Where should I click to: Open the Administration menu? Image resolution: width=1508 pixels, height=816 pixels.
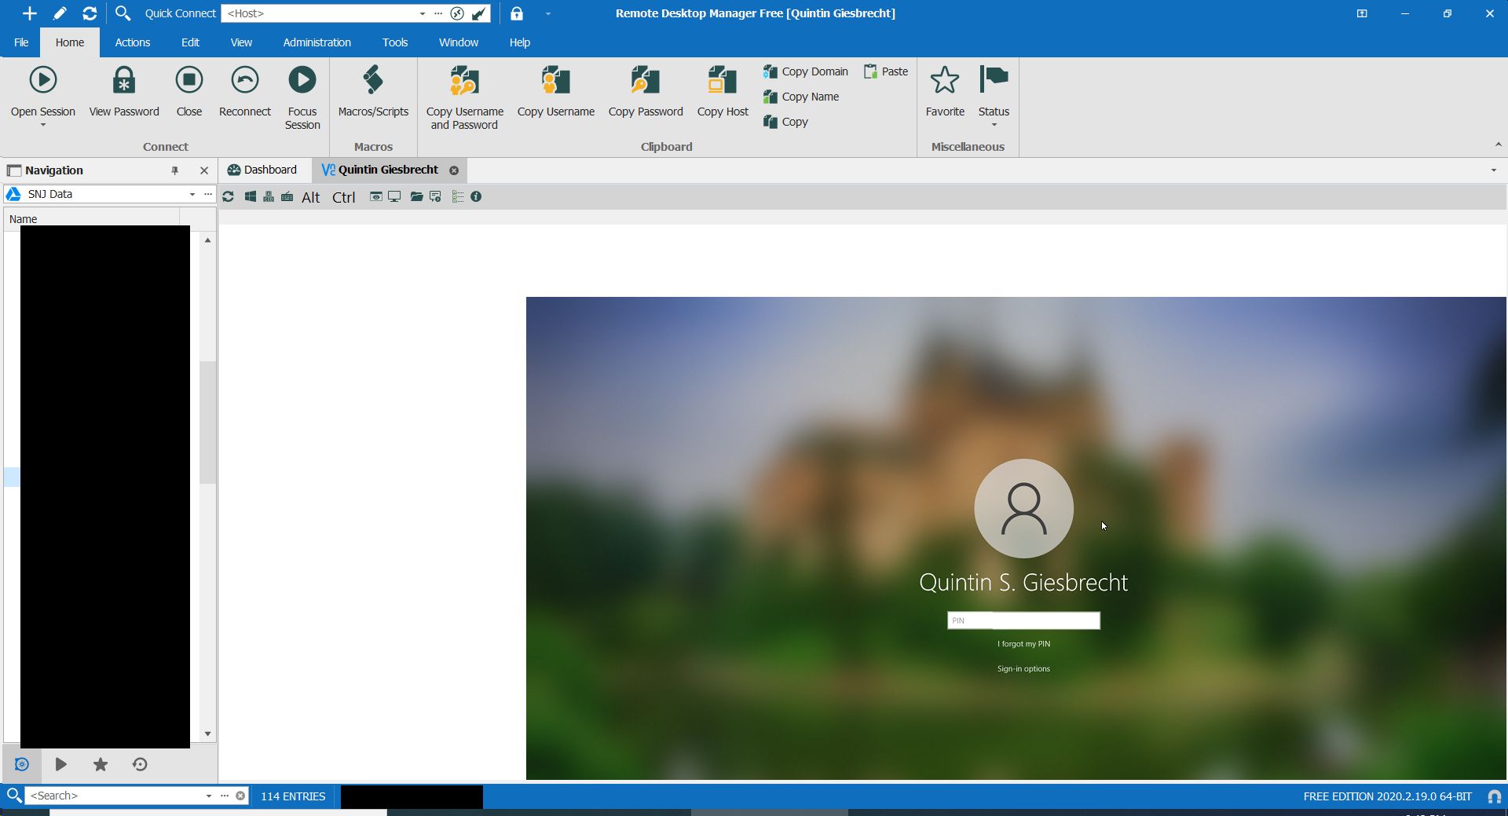tap(317, 42)
